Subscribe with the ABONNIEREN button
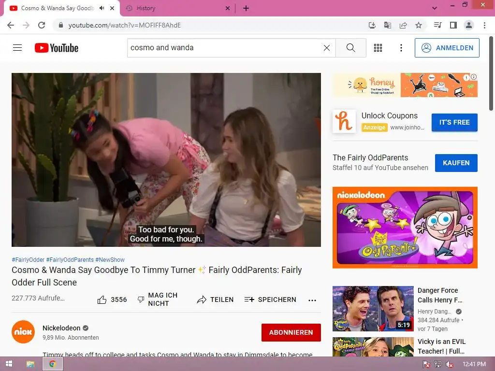 point(291,332)
